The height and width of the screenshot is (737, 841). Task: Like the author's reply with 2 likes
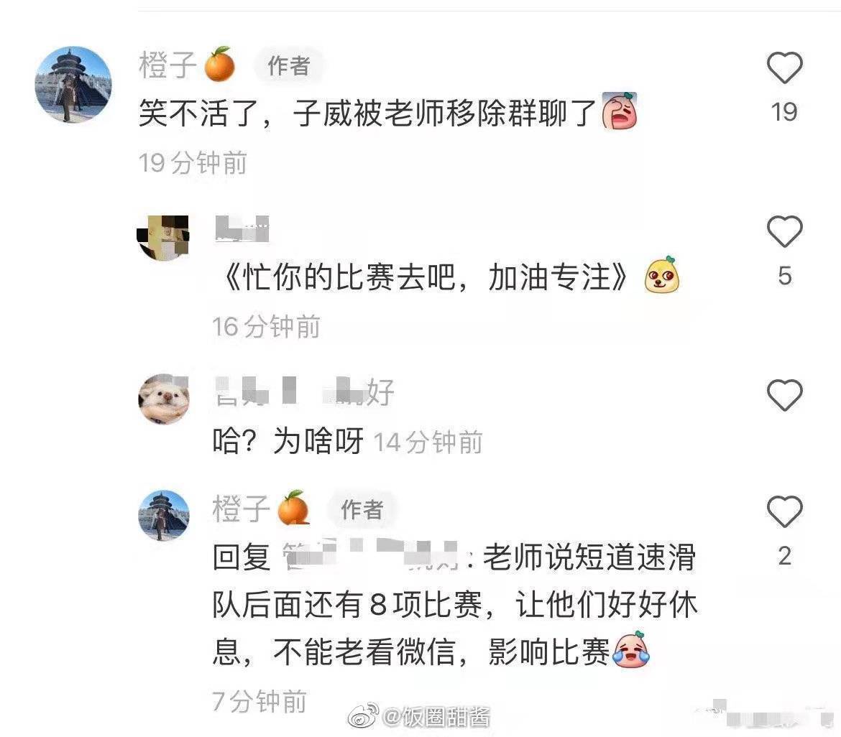tap(784, 511)
